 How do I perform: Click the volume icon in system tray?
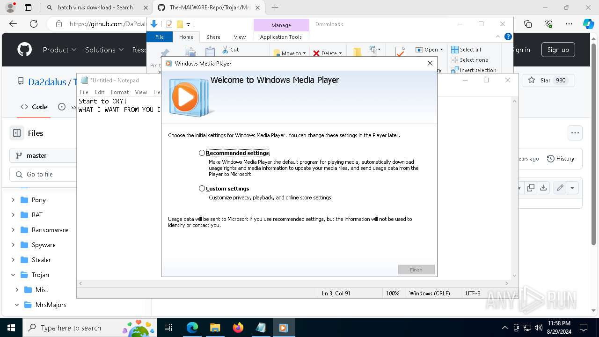tap(538, 328)
